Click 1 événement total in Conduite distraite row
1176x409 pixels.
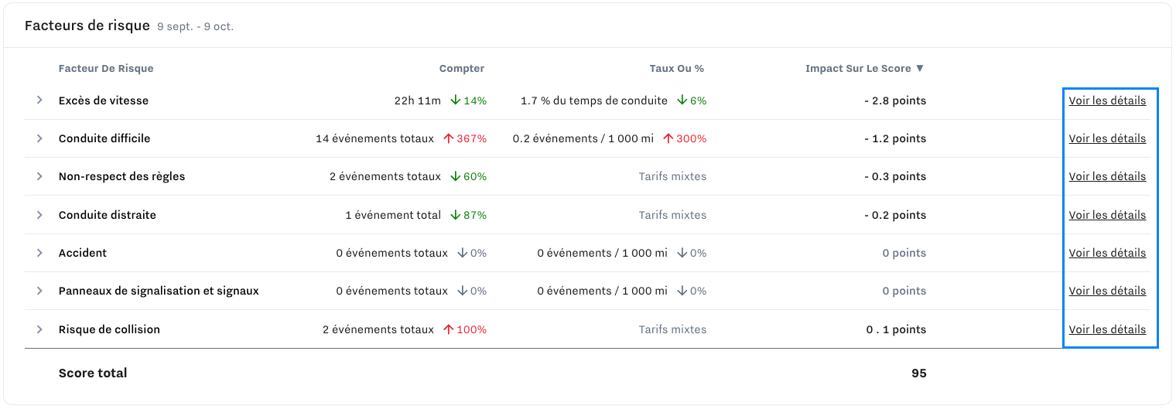point(393,215)
